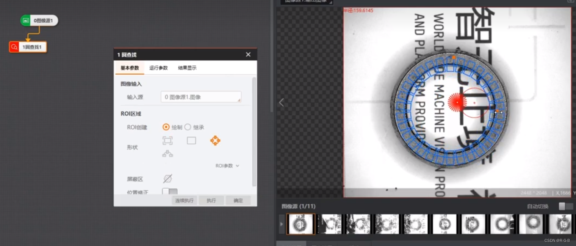Click the orange handle on ROI right edge
The image size is (576, 246).
[x=497, y=111]
